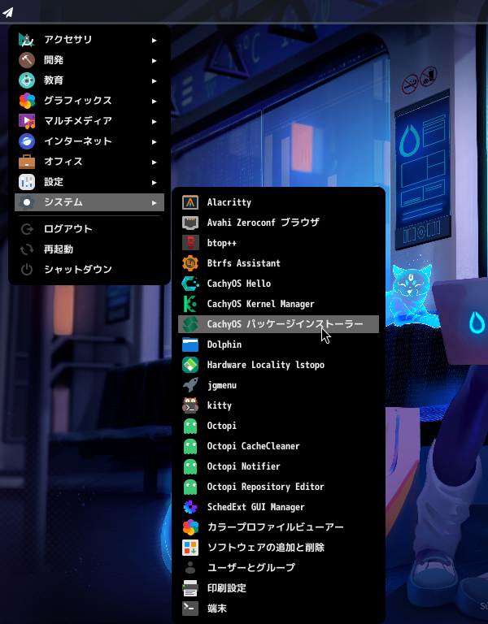488x624 pixels.
Task: Click the CachyOS Kernel Manager icon
Action: [190, 304]
